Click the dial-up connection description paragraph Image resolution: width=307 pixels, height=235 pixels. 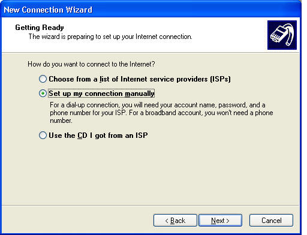pyautogui.click(x=161, y=113)
